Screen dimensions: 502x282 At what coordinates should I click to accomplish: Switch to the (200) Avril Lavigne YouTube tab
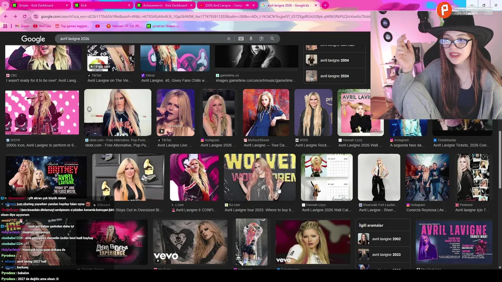(x=224, y=5)
